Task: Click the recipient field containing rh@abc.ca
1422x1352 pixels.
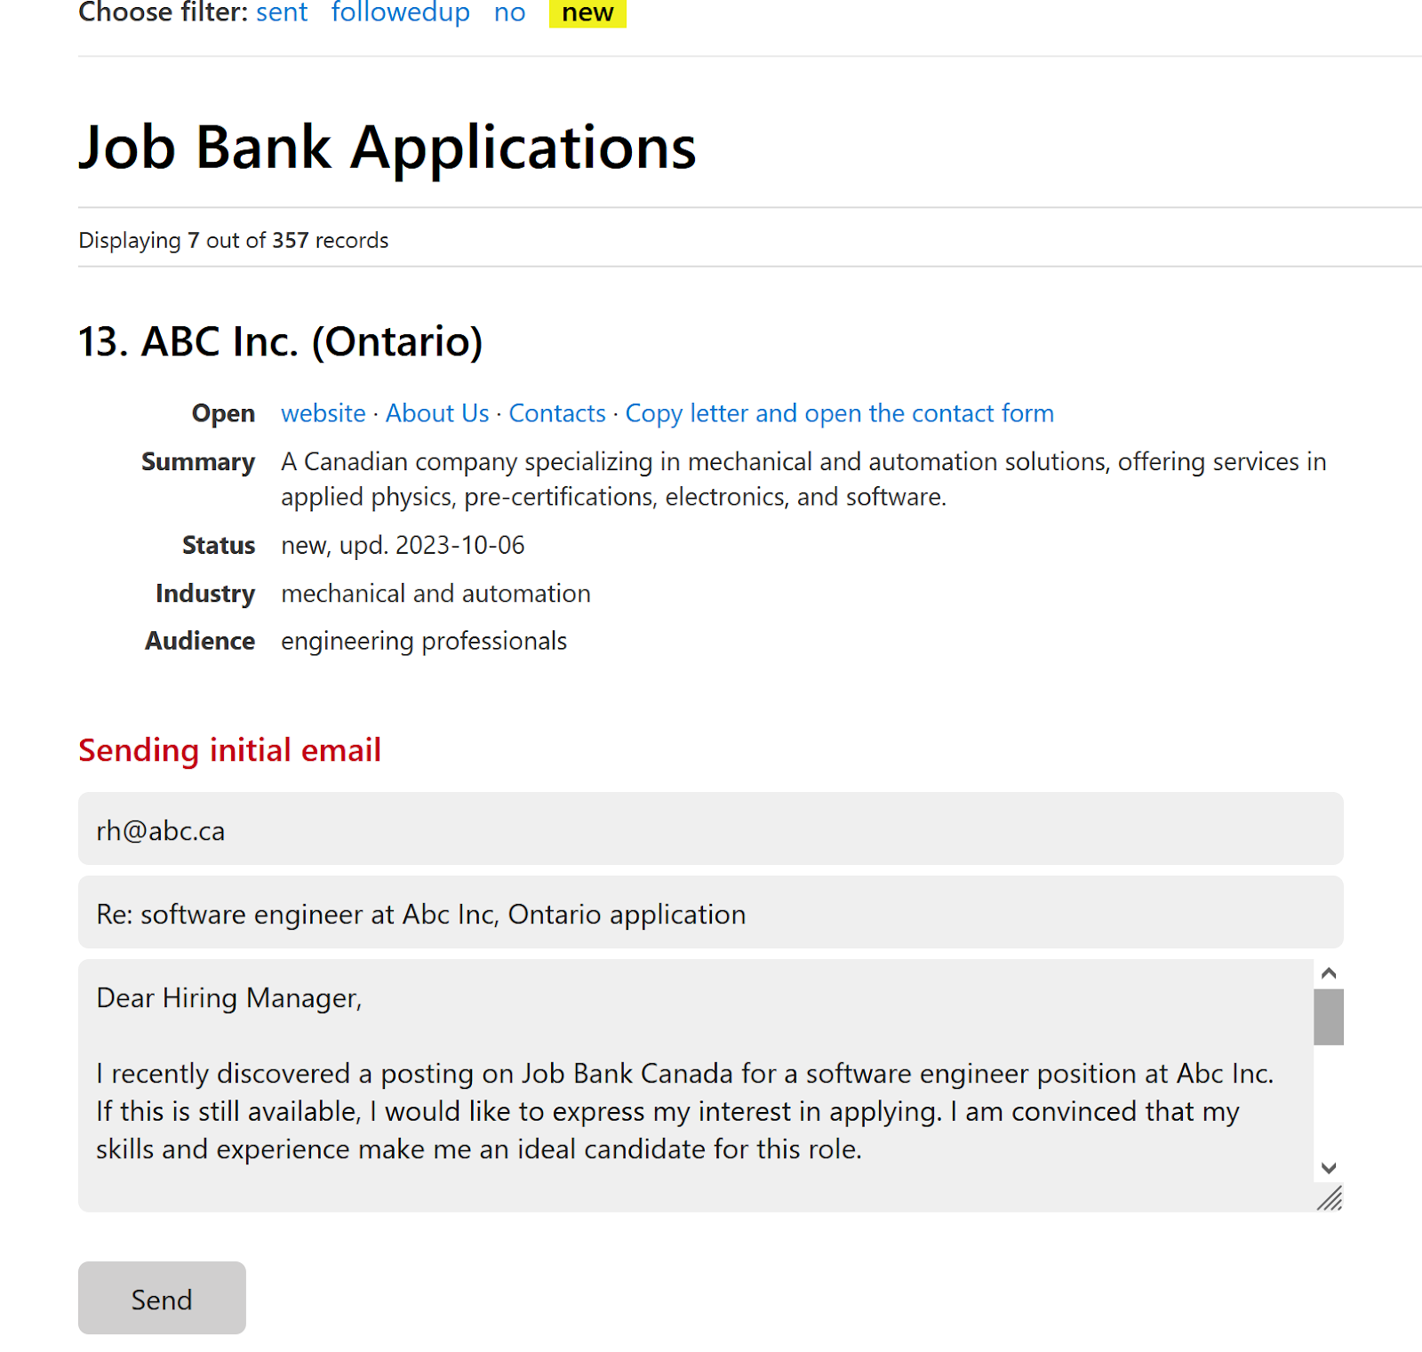Action: (x=710, y=829)
